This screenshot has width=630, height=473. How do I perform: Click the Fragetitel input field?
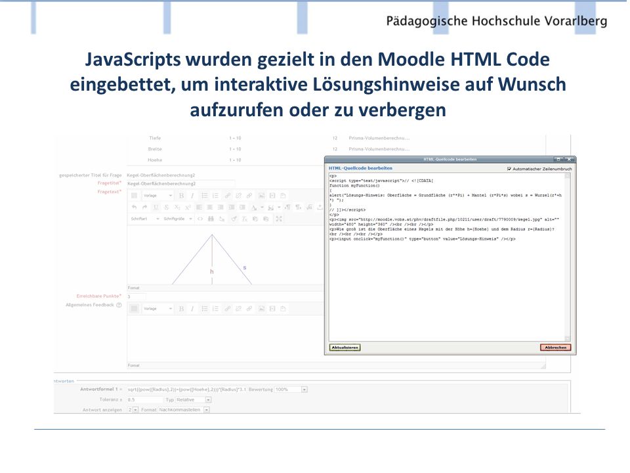point(181,184)
